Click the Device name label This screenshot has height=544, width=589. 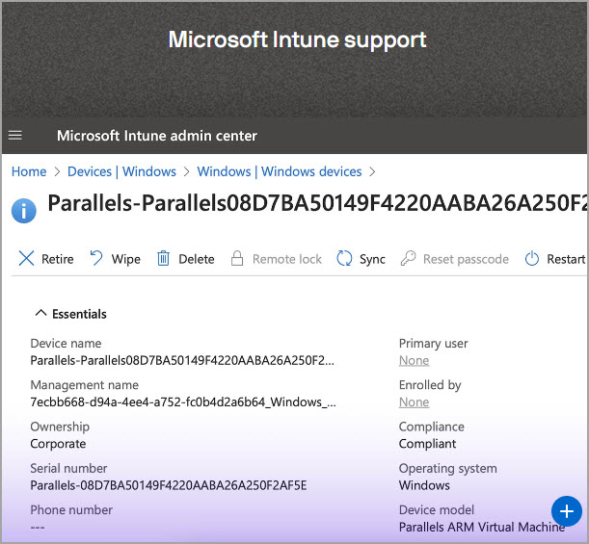click(x=66, y=344)
